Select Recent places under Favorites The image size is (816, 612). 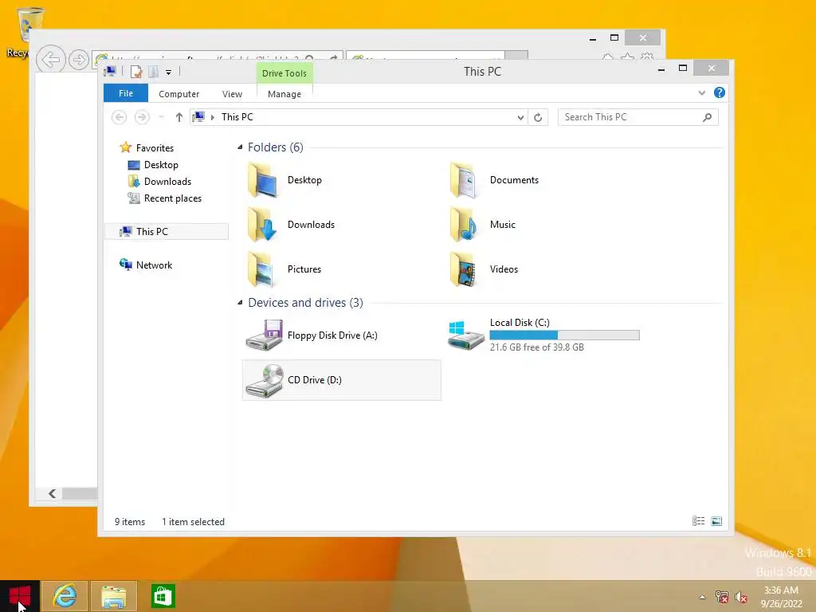(172, 198)
